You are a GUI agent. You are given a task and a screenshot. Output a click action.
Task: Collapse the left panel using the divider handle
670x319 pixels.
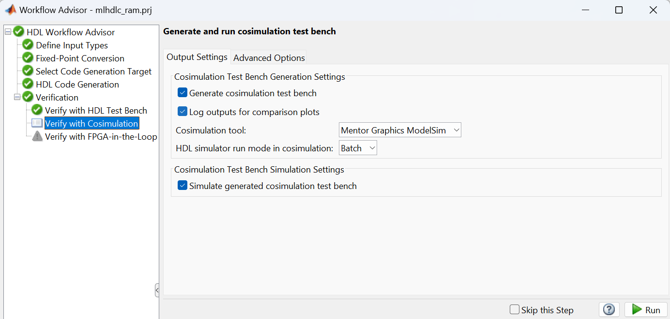[x=157, y=290]
